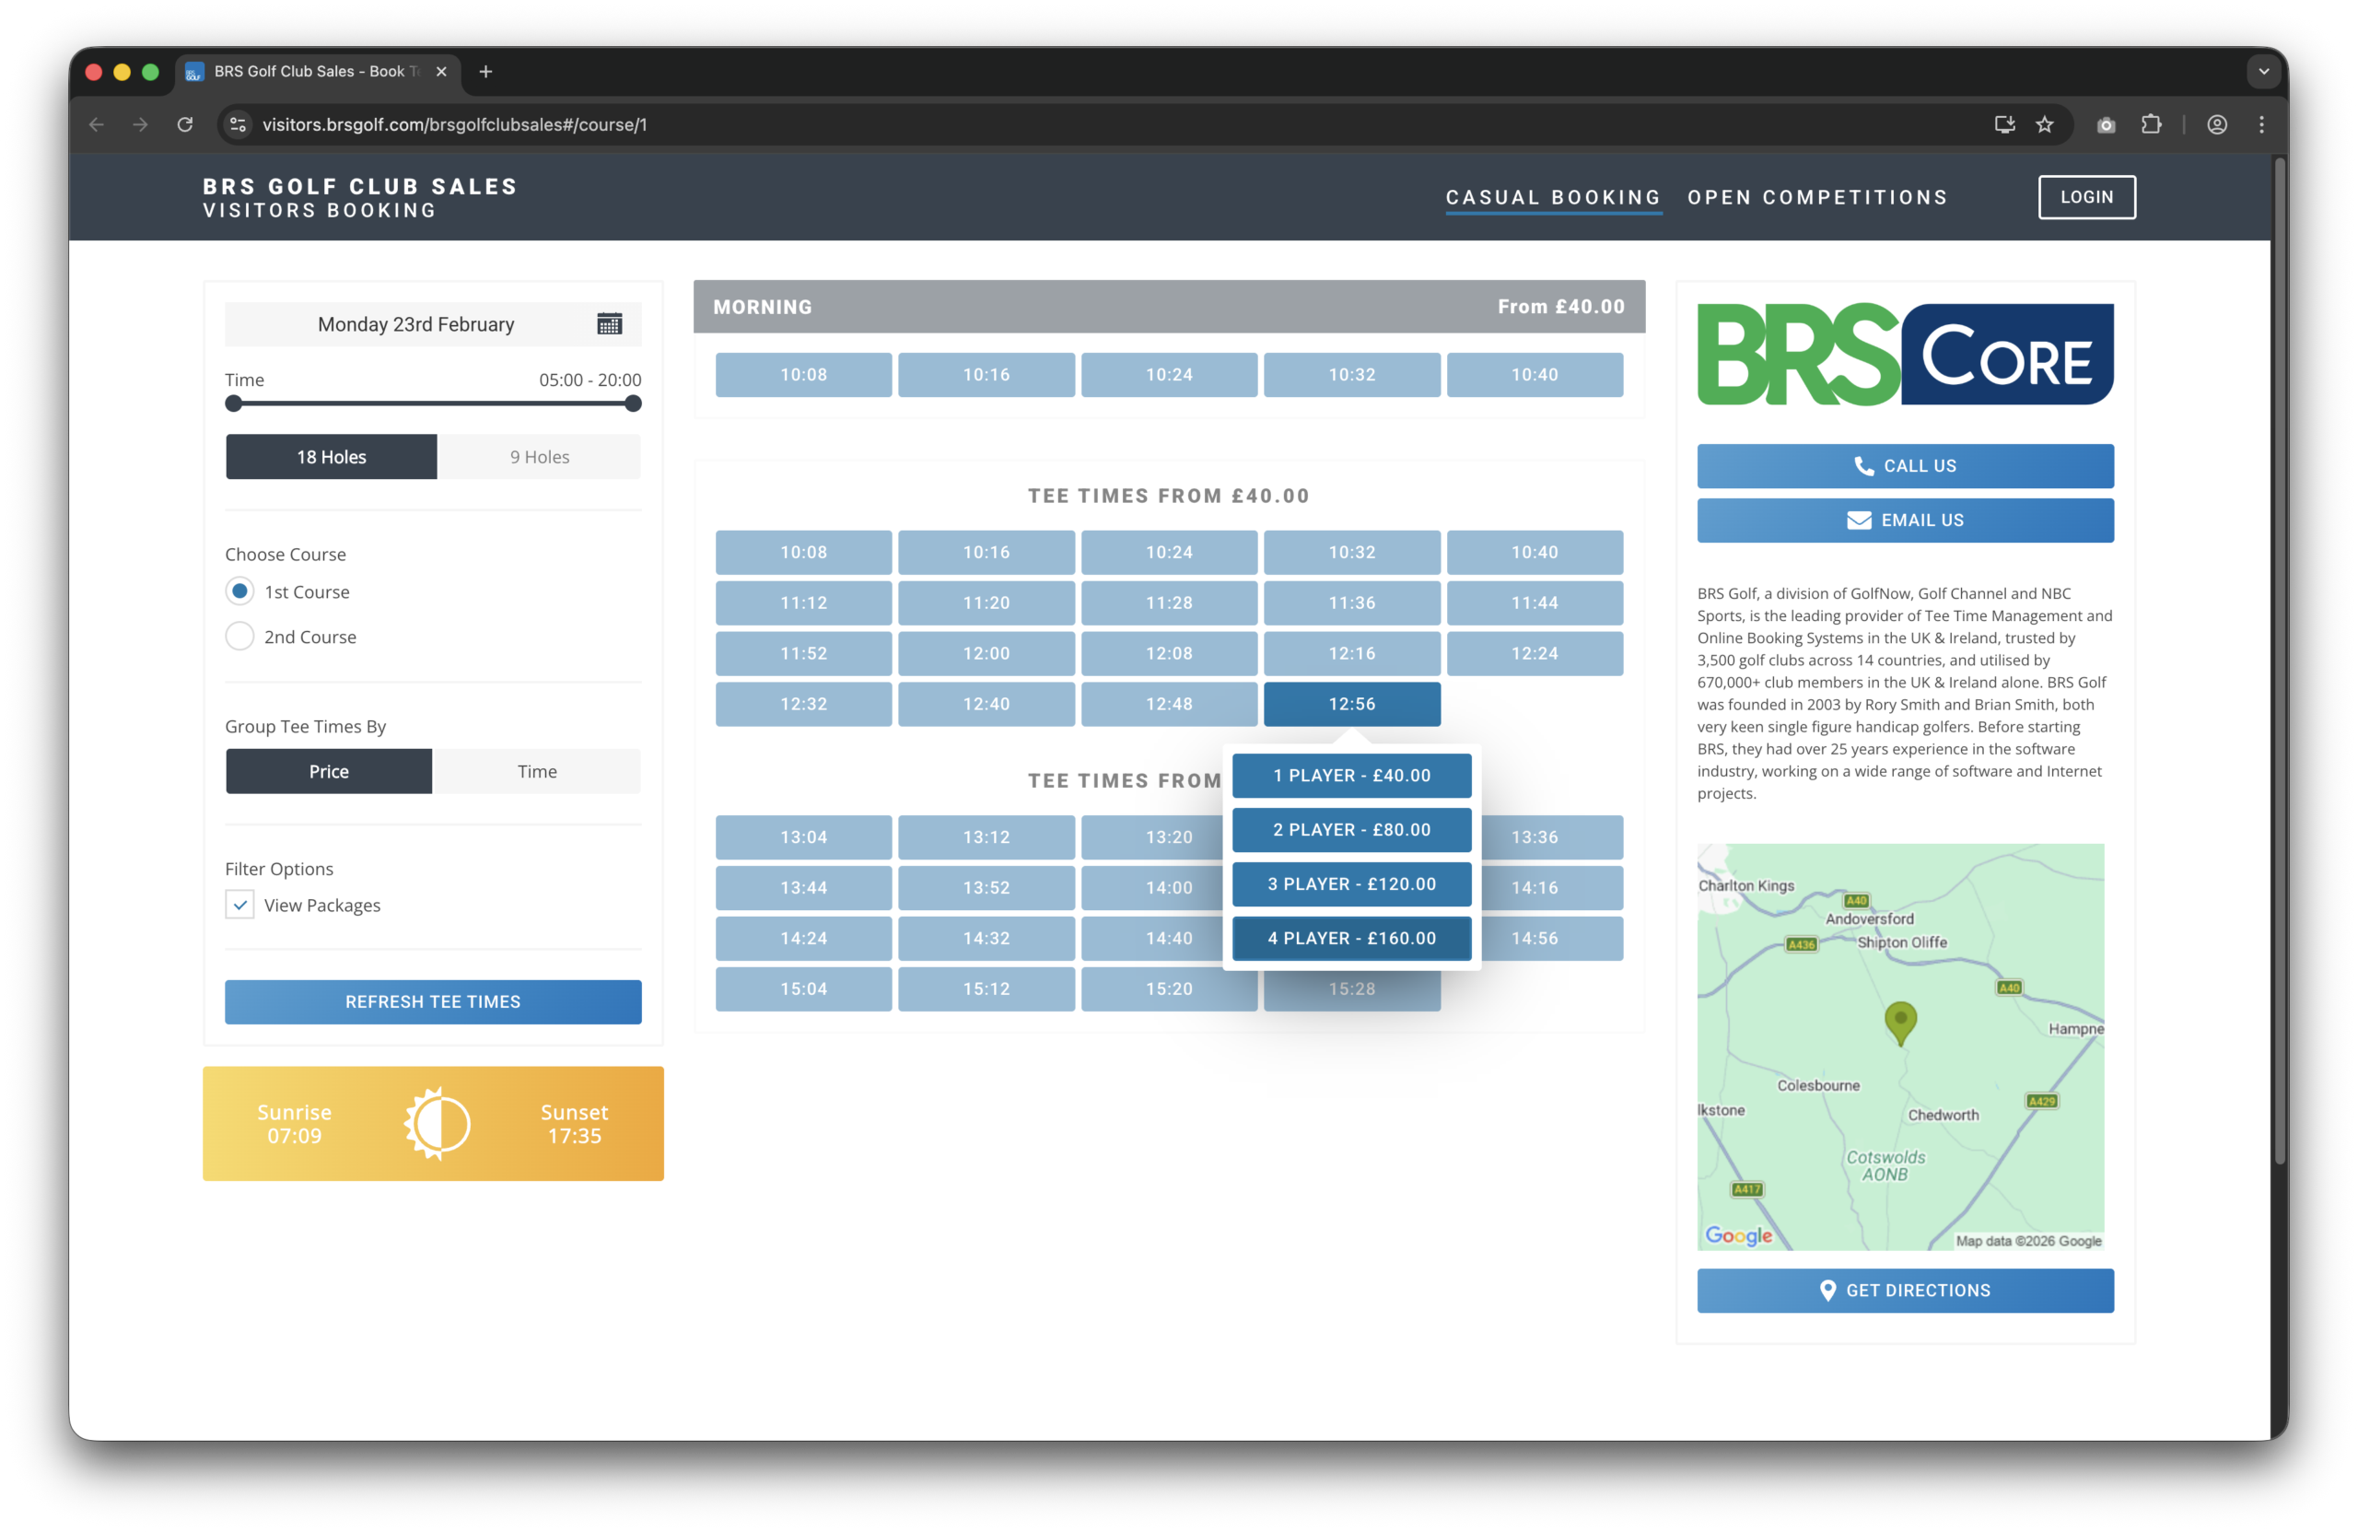Viewport: 2358px width, 1532px height.
Task: Click the Google logo on the map
Action: 1739,1235
